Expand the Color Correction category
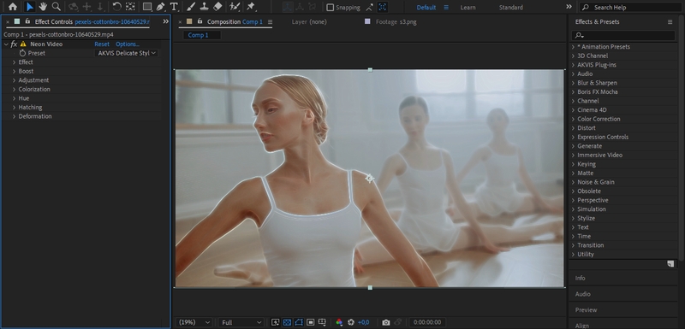Screen dimensions: 685x329 [x=573, y=119]
